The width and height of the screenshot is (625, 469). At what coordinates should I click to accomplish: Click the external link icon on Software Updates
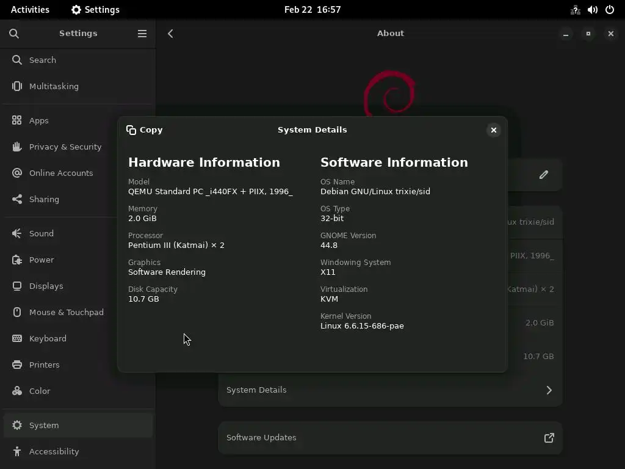pos(549,438)
